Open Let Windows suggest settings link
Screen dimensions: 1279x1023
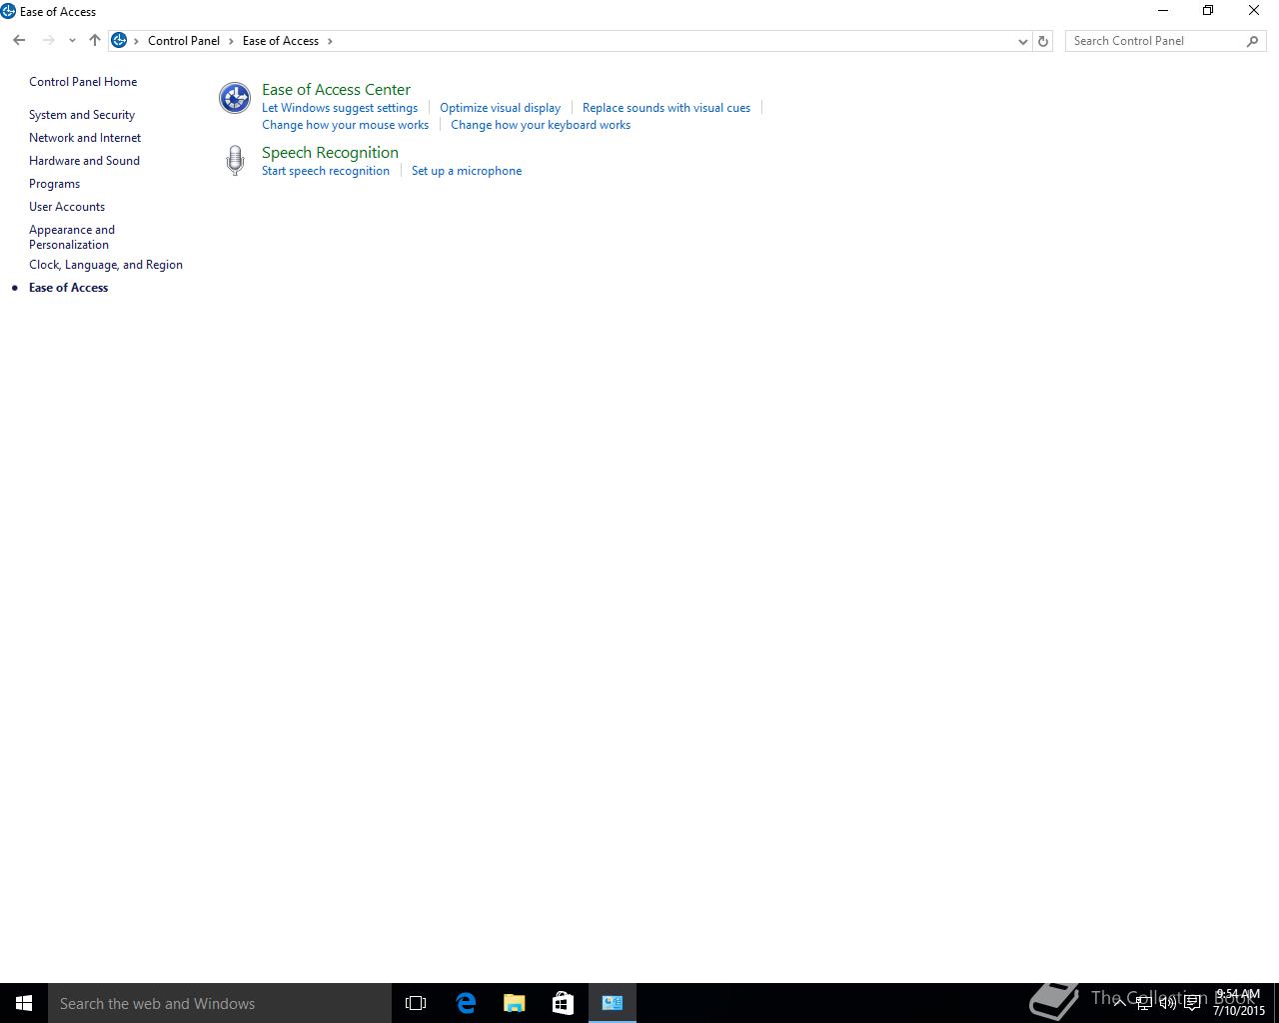(x=340, y=108)
